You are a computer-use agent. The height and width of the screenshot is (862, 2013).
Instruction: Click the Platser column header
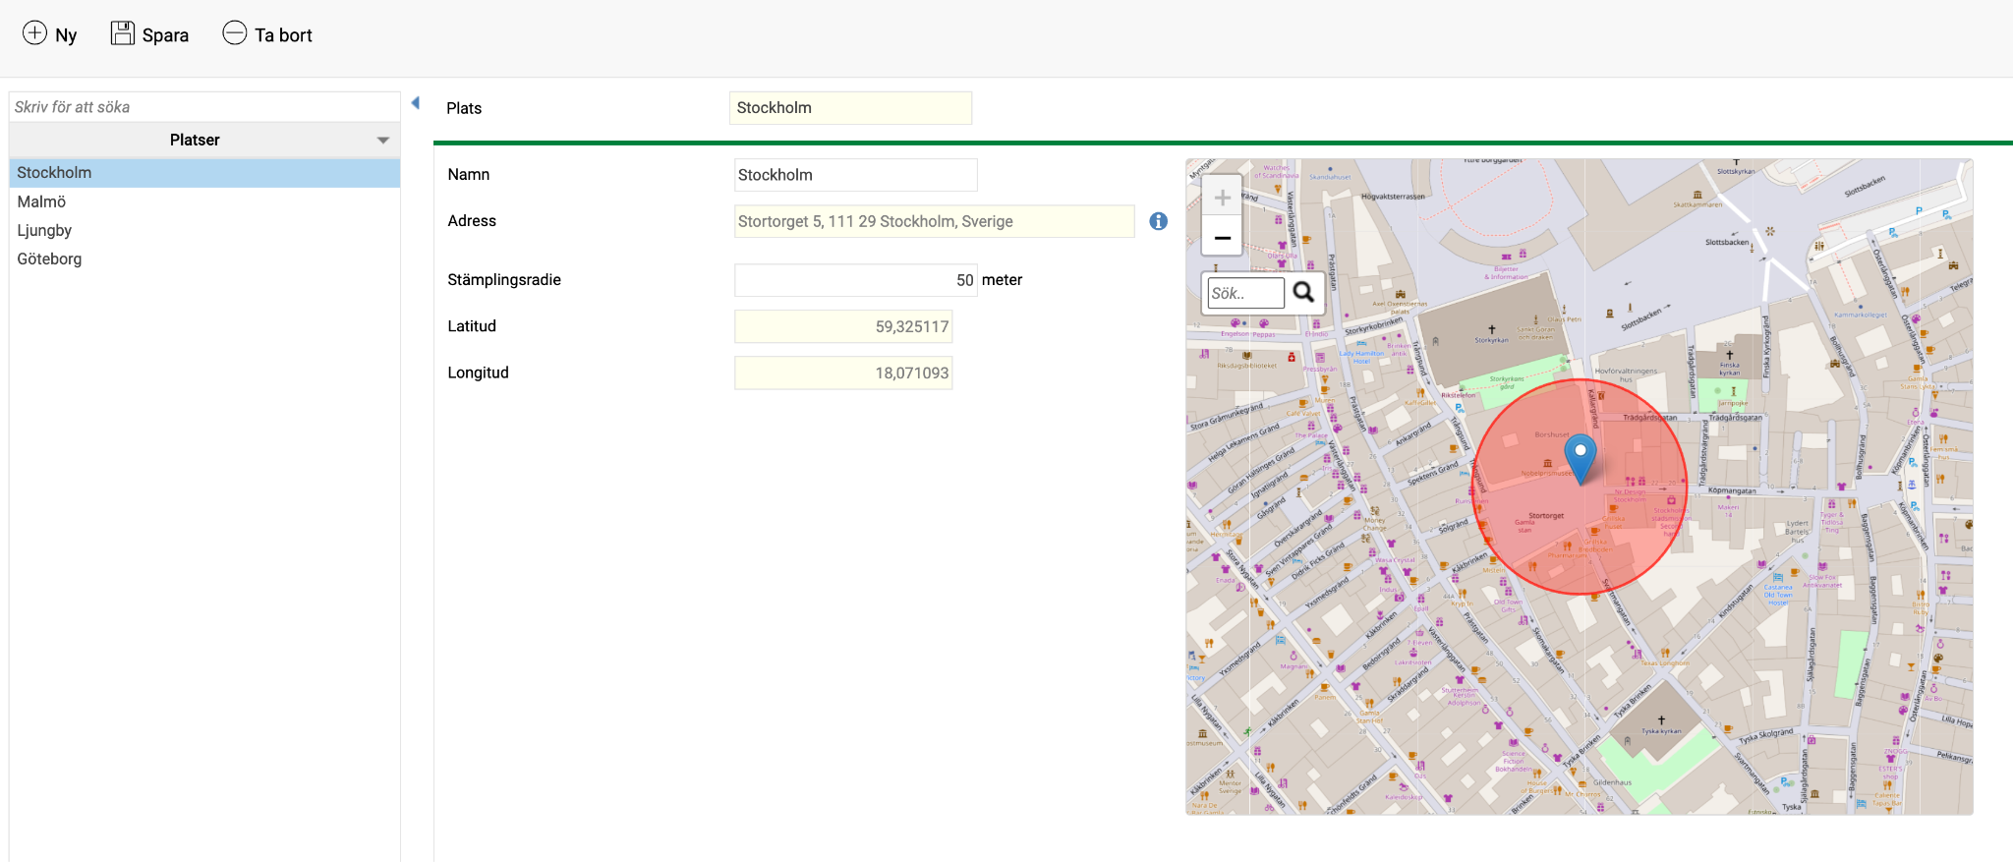click(x=204, y=140)
